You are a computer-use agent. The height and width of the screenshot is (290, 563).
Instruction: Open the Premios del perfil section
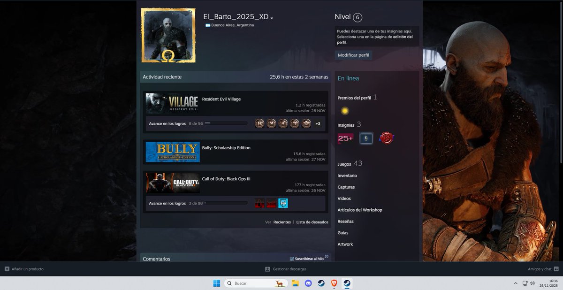click(354, 98)
